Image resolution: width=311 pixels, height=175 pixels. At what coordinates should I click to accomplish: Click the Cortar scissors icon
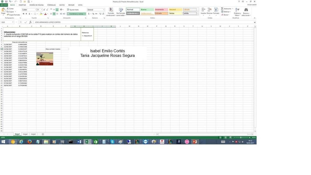click(7, 9)
